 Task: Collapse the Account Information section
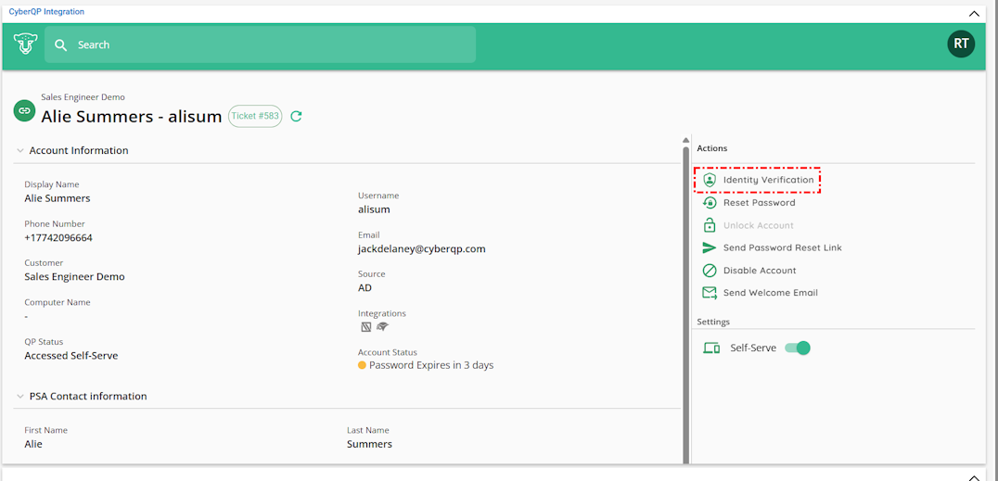(x=19, y=151)
